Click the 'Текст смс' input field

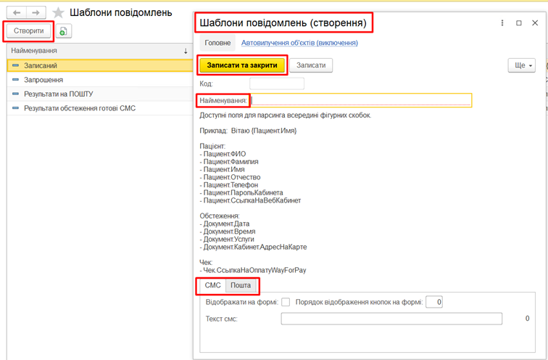(391, 319)
